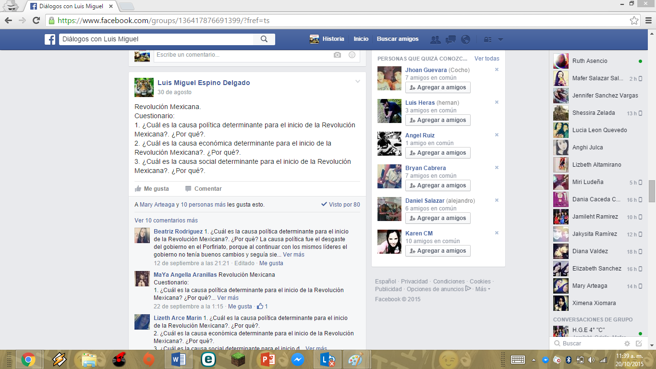Image resolution: width=656 pixels, height=369 pixels.
Task: Click the emoji icon in comment box
Action: (x=352, y=55)
